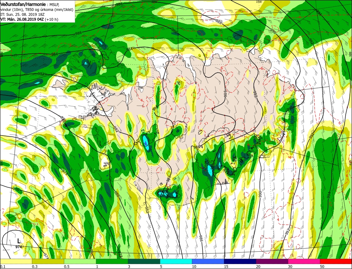
Task: Select the medium green 1–3 legend swatch
Action: tap(112, 261)
